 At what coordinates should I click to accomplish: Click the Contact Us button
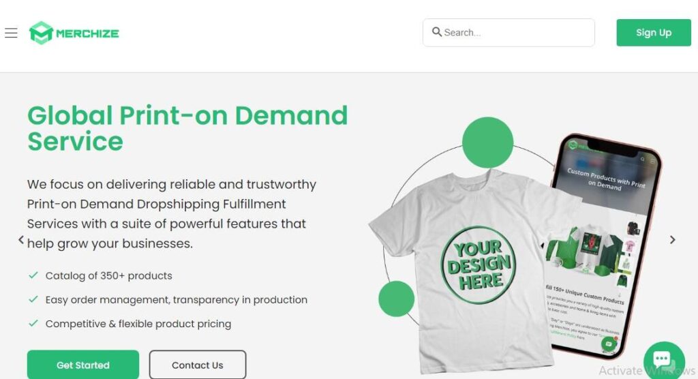pos(197,365)
